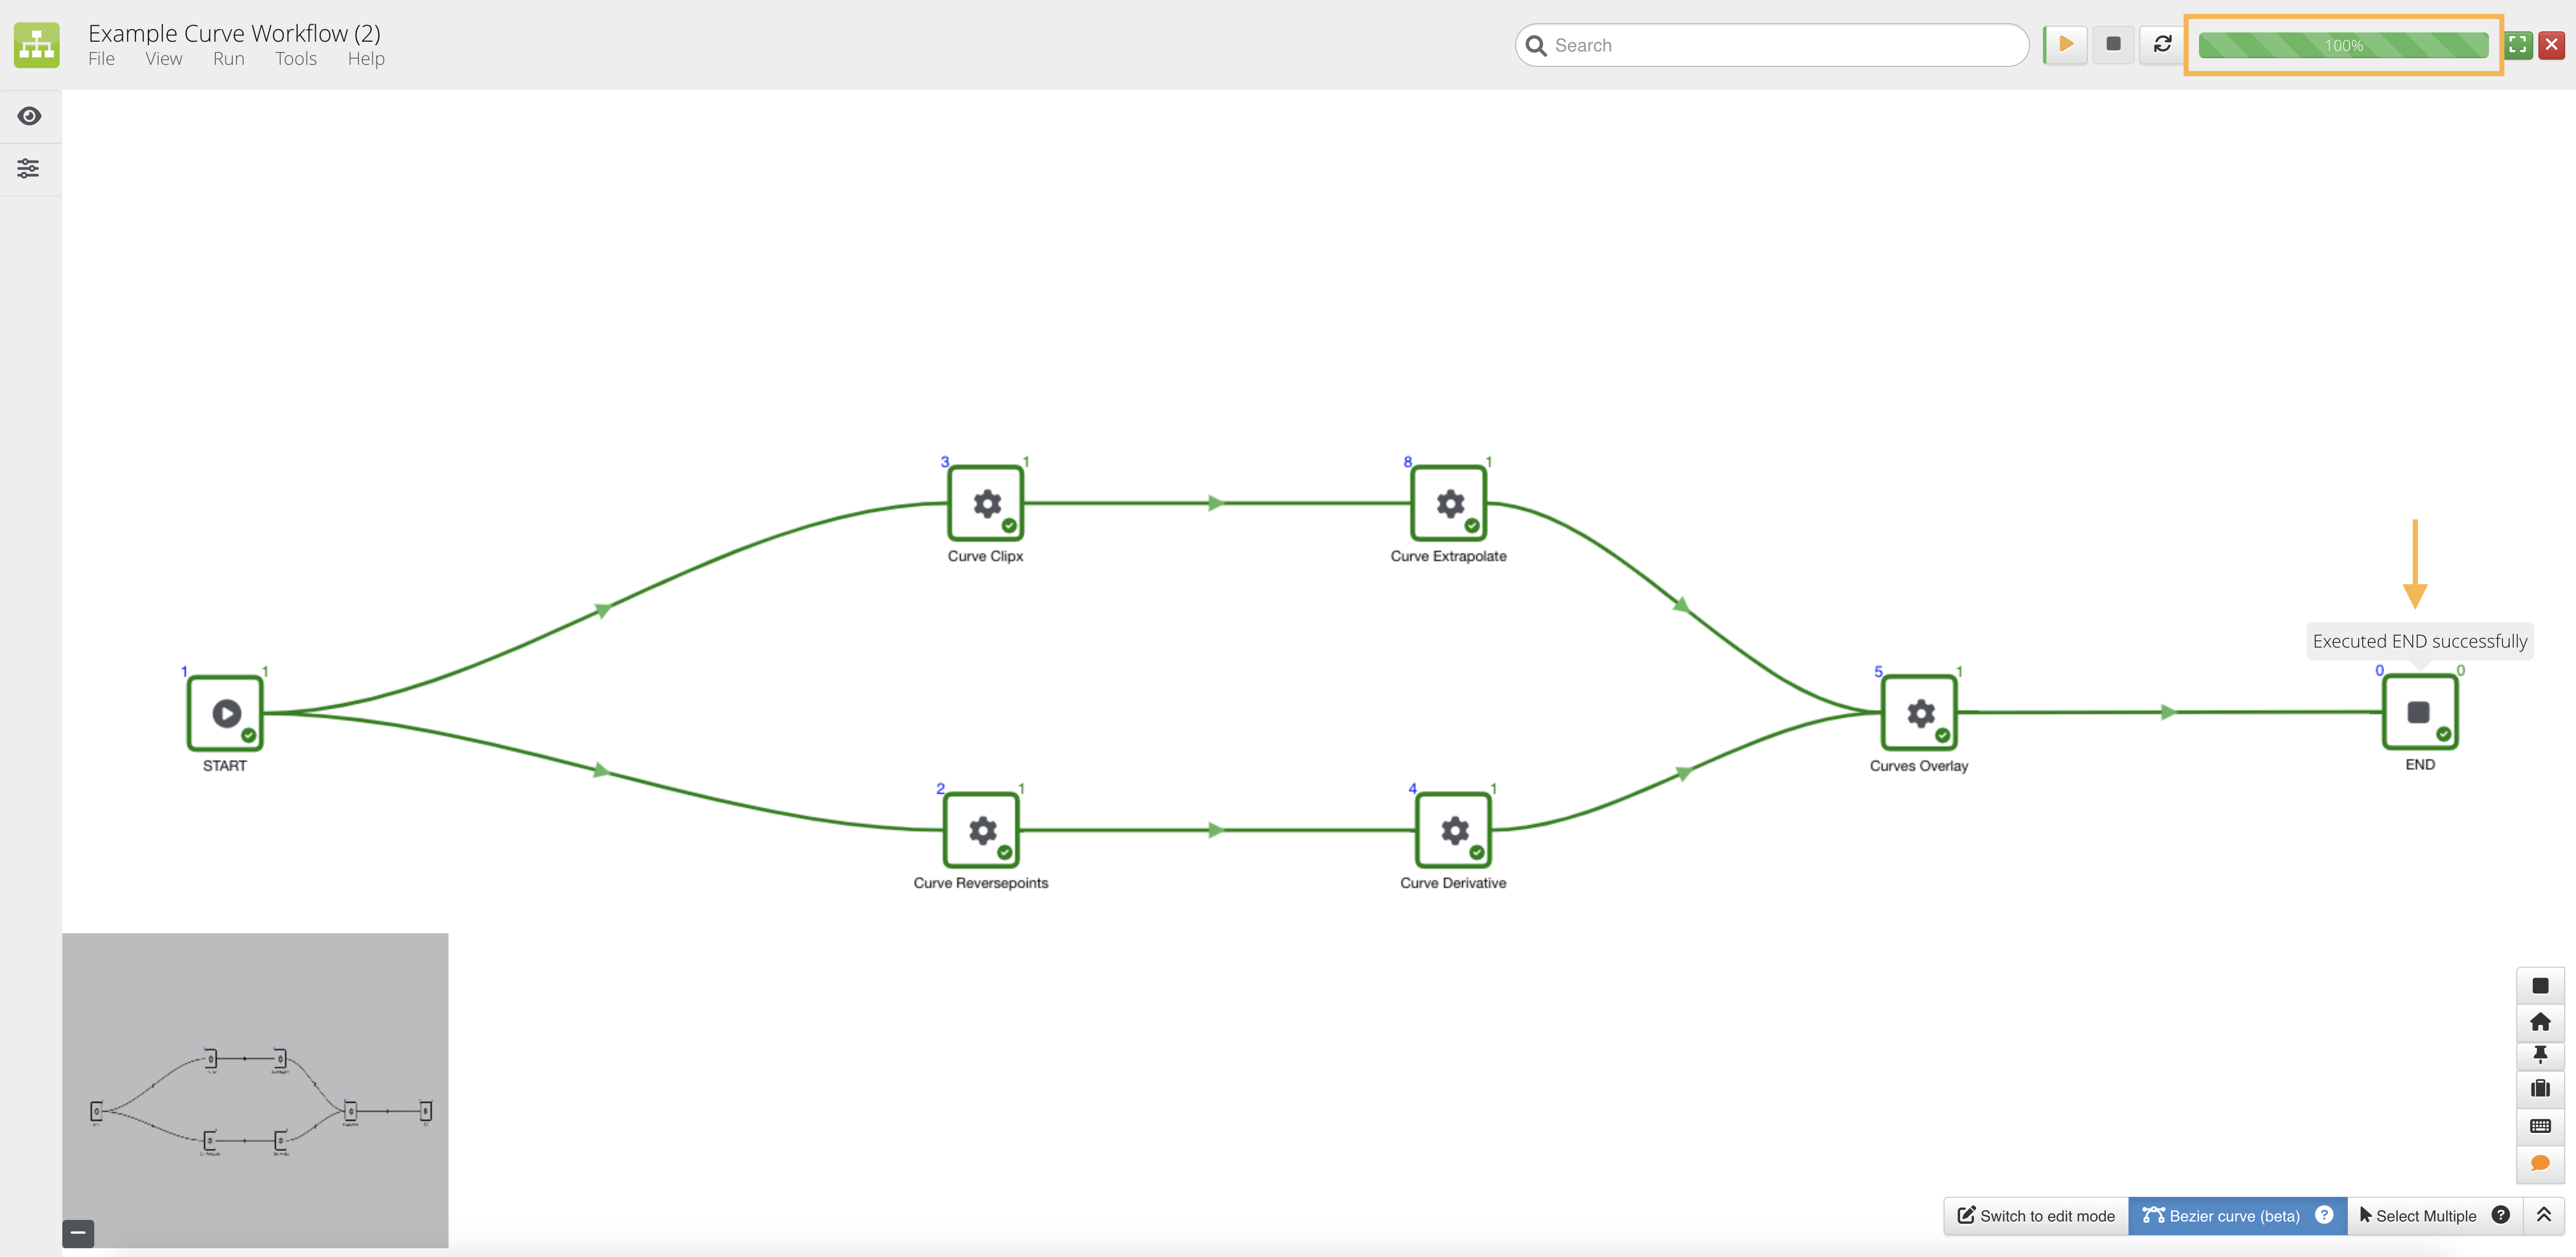Screen dimensions: 2576x1257
Task: Click the pin icon in side toolbar
Action: [2540, 1055]
